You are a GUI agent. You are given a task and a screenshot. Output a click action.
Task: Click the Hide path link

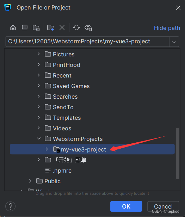tap(167, 28)
